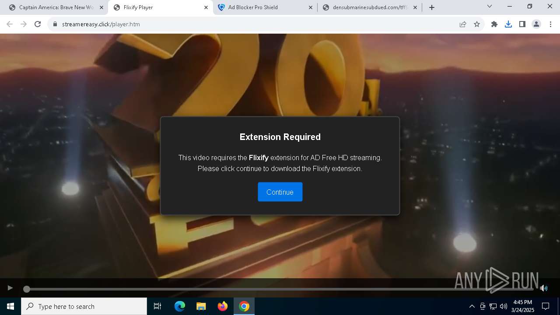Screen dimensions: 560x315
Task: Launch Firefox from the taskbar
Action: (x=223, y=306)
